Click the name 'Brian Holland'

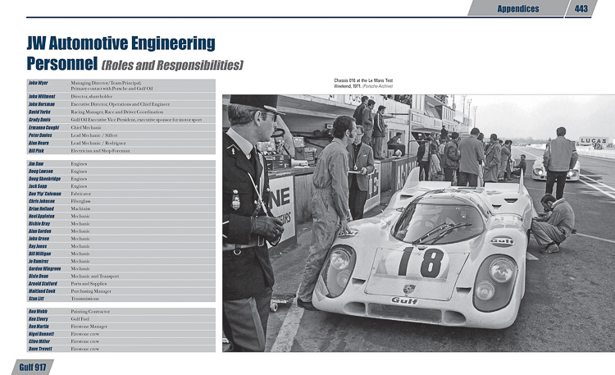click(x=41, y=208)
